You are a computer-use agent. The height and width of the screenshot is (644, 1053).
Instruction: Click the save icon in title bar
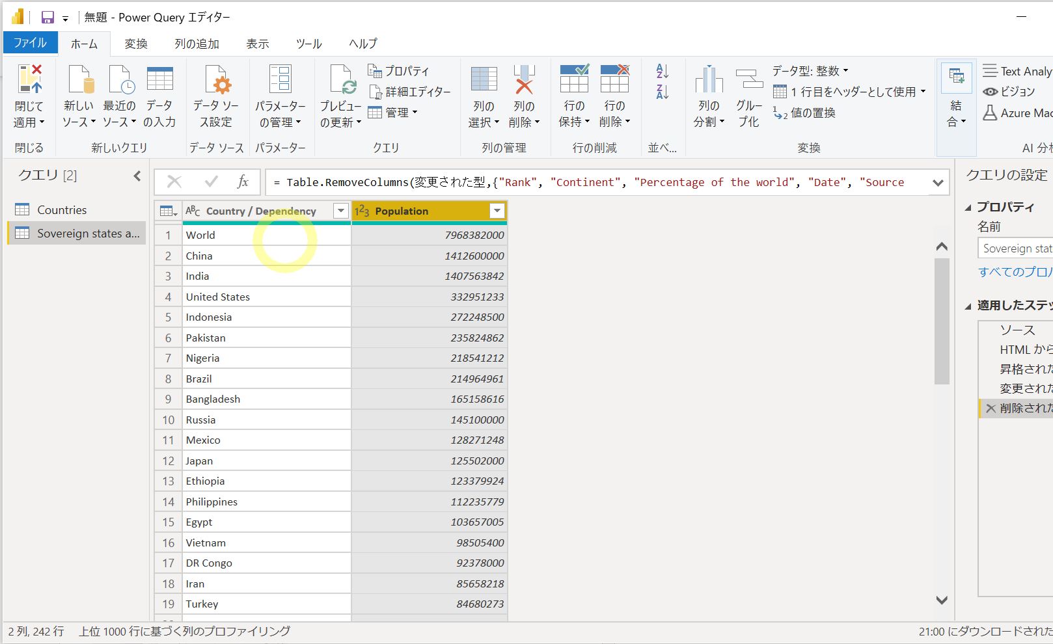point(48,18)
